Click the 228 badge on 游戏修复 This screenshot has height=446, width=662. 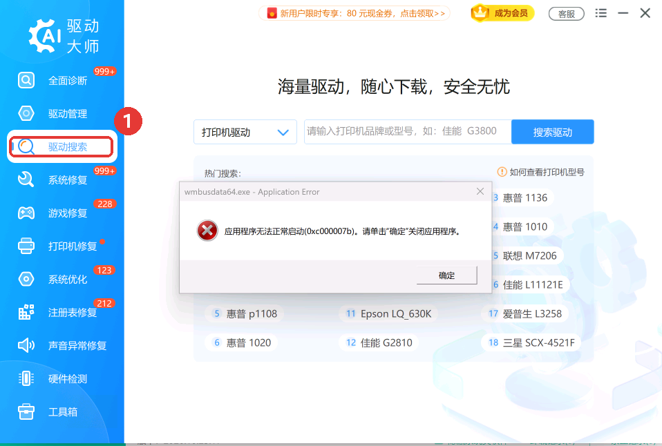105,204
